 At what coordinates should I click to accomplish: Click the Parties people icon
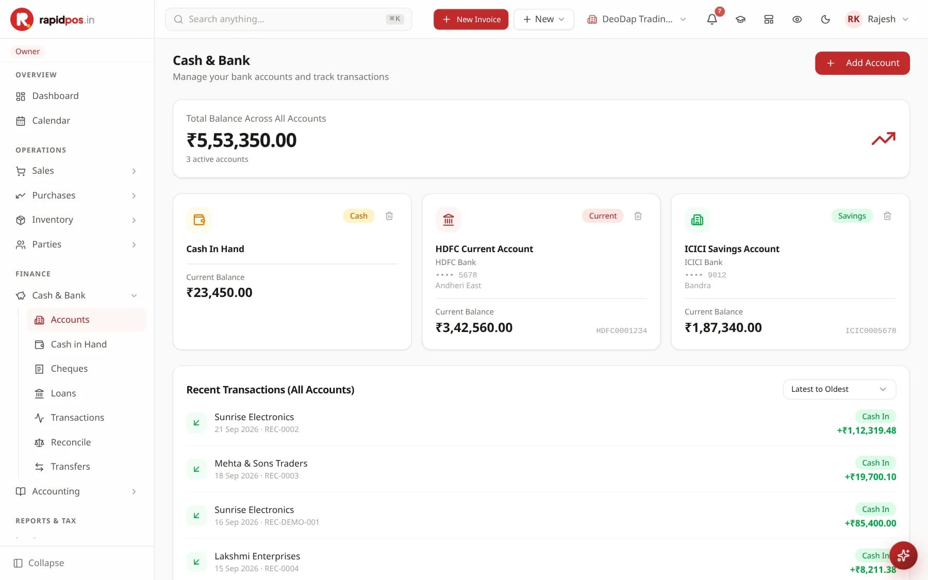pyautogui.click(x=21, y=245)
